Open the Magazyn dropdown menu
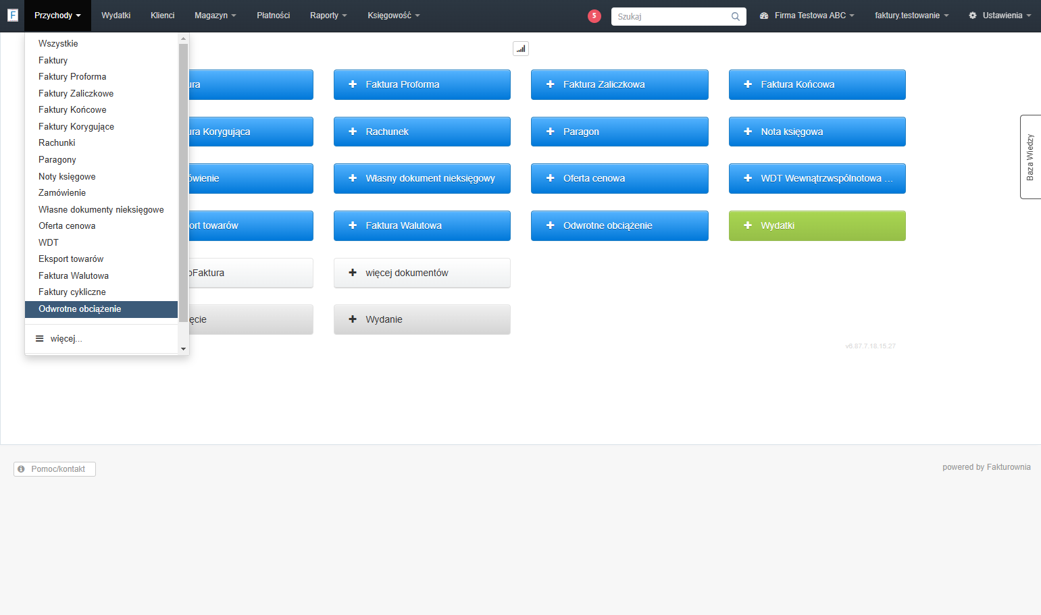The image size is (1041, 615). 215,16
